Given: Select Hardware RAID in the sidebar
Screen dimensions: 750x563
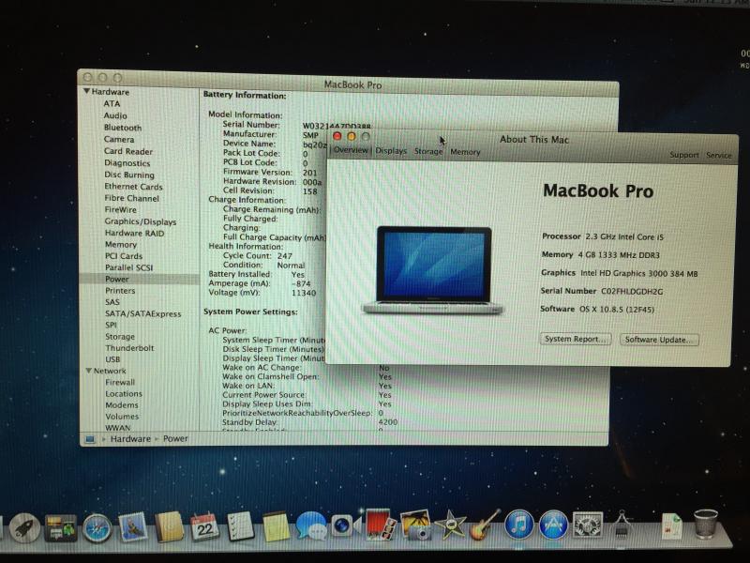Looking at the screenshot, I should point(134,233).
